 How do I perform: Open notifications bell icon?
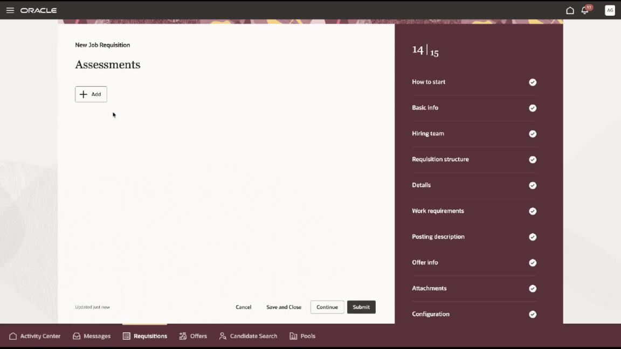(585, 10)
